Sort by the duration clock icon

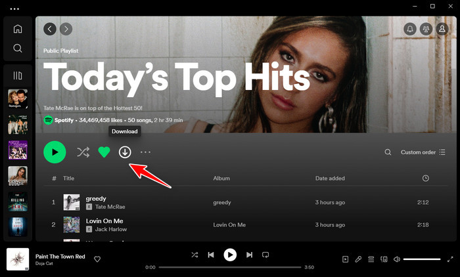pyautogui.click(x=426, y=179)
